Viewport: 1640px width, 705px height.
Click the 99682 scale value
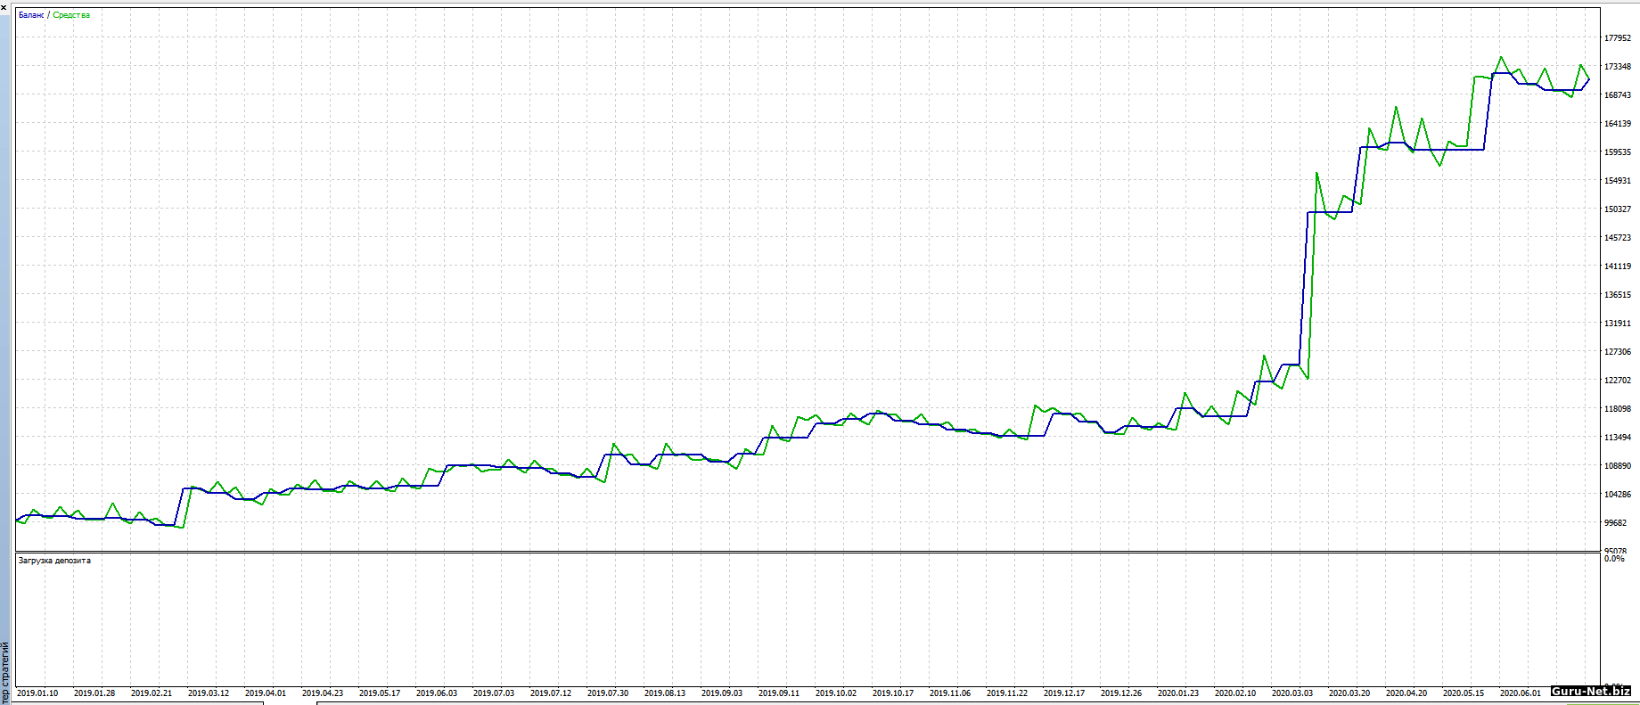coord(1616,523)
